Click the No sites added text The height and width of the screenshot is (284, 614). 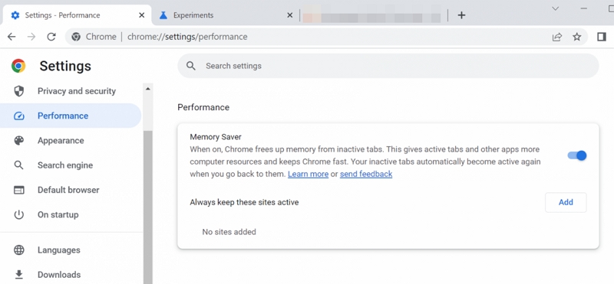tap(229, 232)
